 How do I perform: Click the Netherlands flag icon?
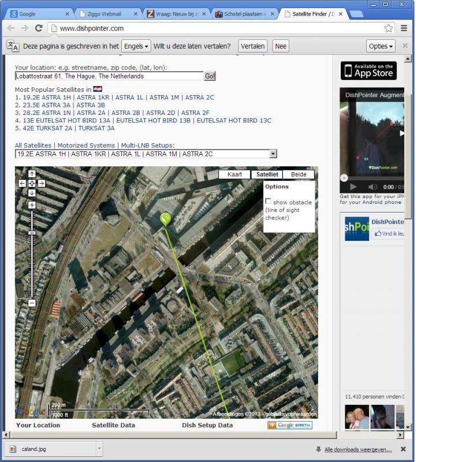pos(98,89)
